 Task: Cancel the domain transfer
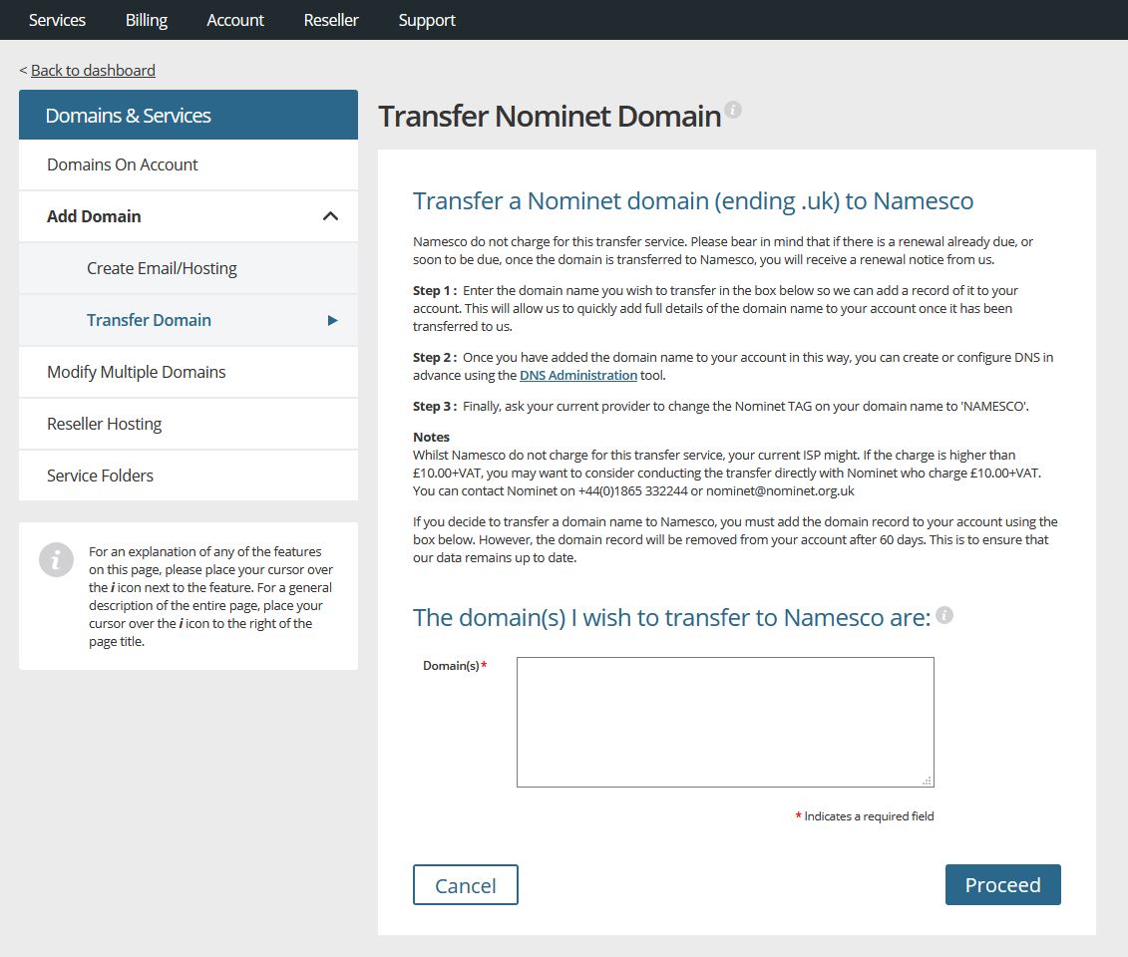pos(466,884)
